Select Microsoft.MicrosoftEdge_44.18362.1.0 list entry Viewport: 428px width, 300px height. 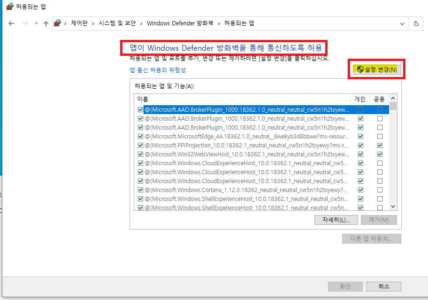click(247, 137)
